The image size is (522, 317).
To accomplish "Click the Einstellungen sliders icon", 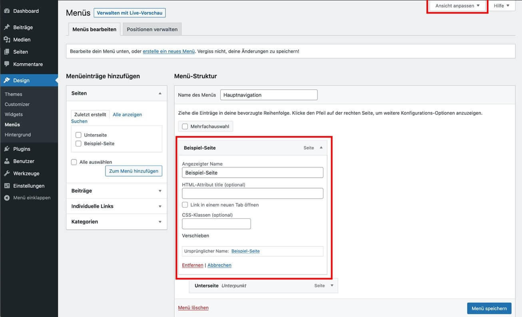I will coord(7,186).
